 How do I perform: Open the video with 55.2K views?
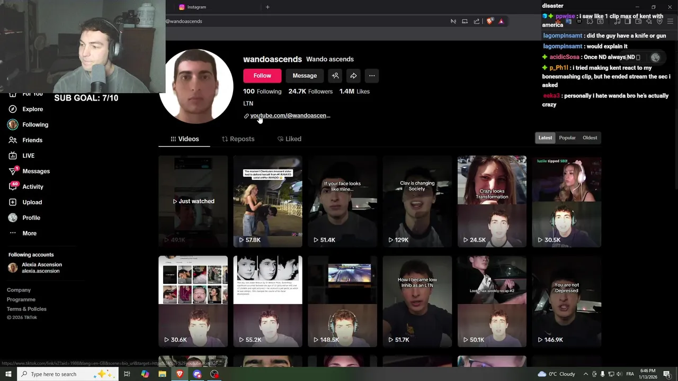(x=268, y=302)
